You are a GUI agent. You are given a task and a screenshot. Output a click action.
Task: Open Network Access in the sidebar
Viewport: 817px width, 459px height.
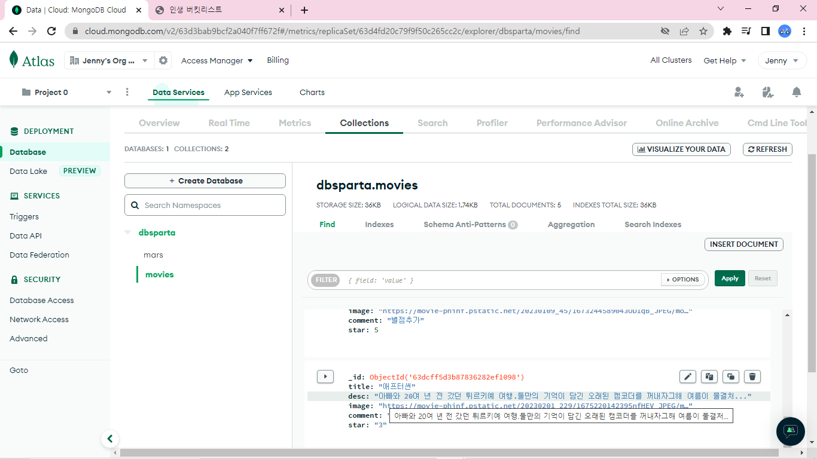coord(39,320)
